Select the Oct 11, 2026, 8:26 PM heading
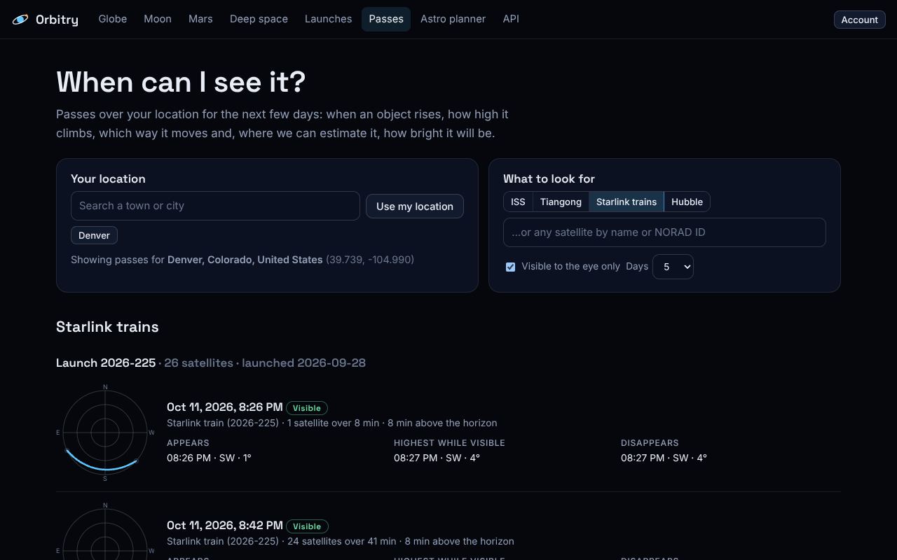The width and height of the screenshot is (897, 560). 225,407
